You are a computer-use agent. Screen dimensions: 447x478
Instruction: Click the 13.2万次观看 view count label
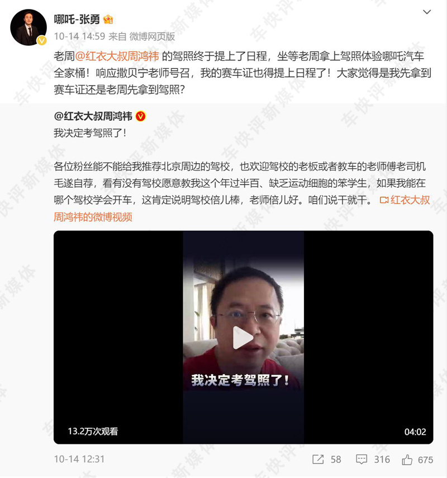[93, 431]
